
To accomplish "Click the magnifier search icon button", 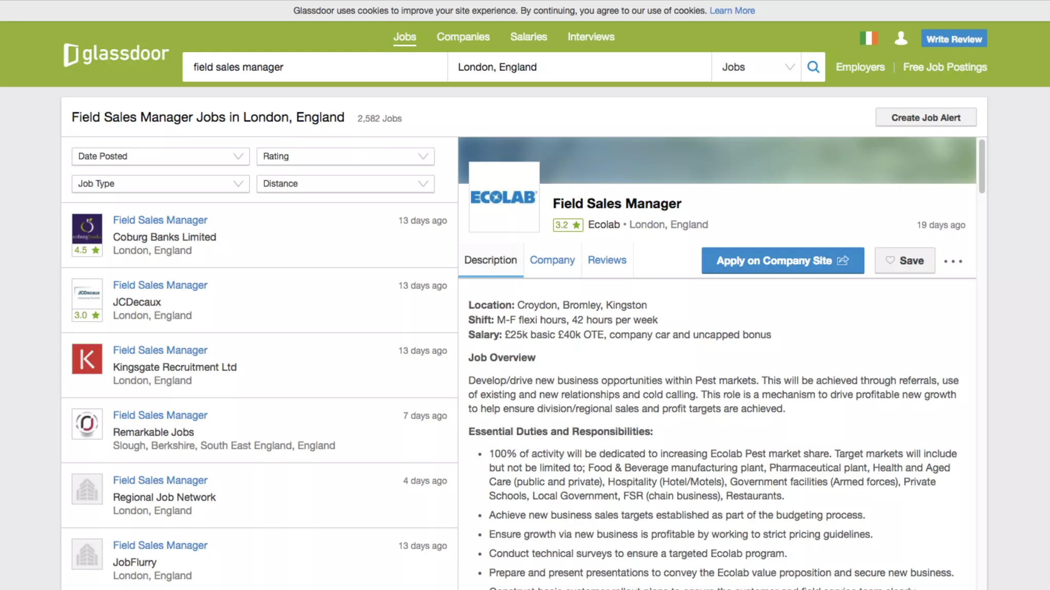I will coord(813,67).
